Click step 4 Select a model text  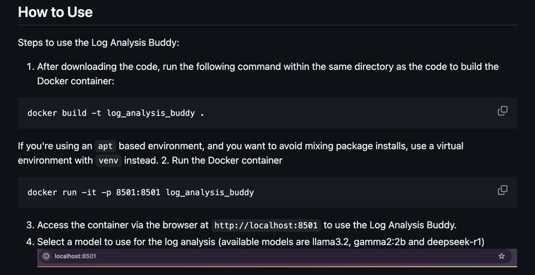[261, 242]
